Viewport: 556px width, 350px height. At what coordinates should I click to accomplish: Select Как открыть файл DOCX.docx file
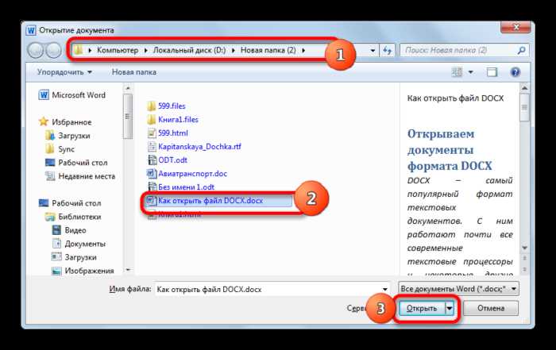click(218, 201)
